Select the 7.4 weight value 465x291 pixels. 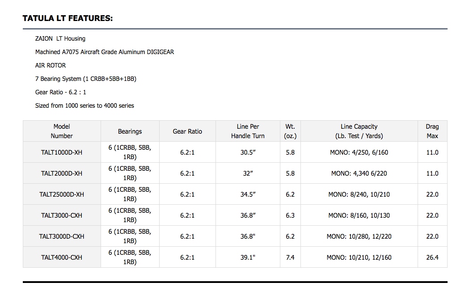(290, 257)
